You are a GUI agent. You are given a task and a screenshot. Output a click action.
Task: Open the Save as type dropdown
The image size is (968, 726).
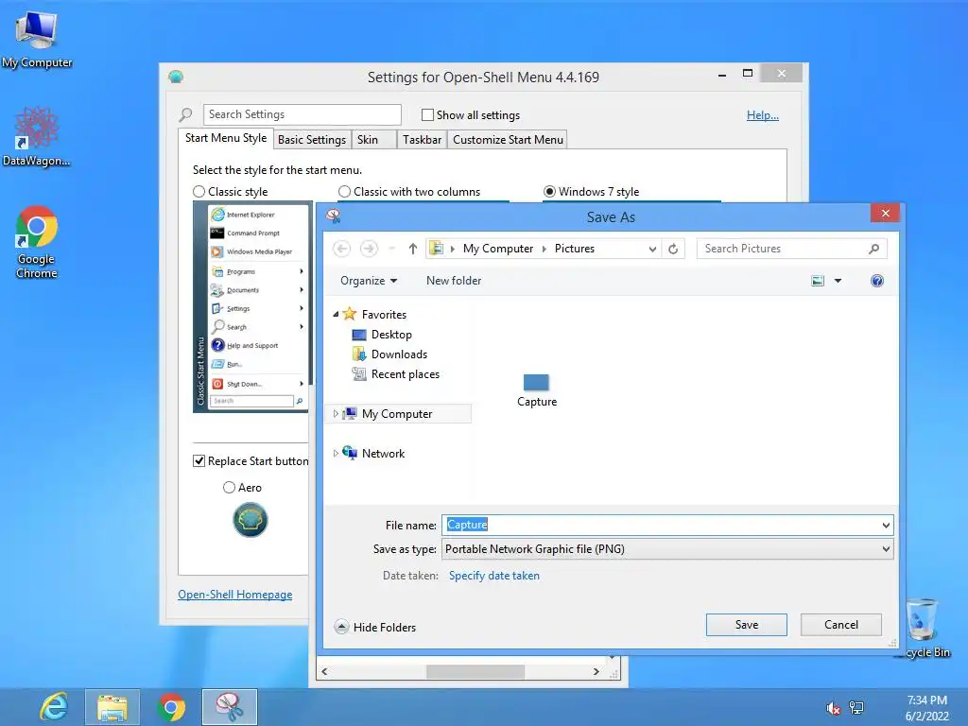point(668,549)
